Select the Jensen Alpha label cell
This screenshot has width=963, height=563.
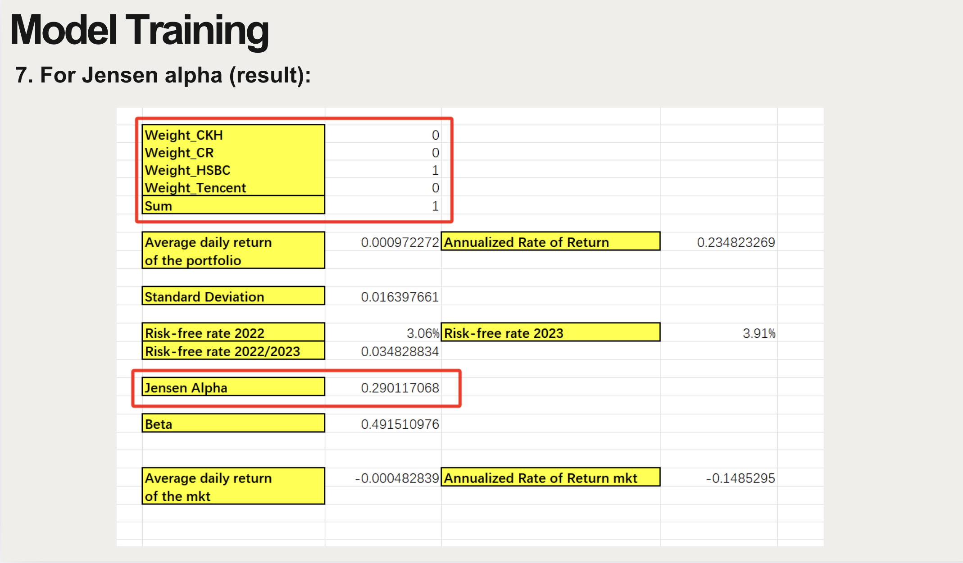point(233,387)
